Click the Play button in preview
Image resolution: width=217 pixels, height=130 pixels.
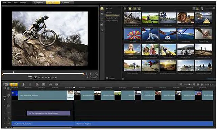pyautogui.click(x=35, y=77)
